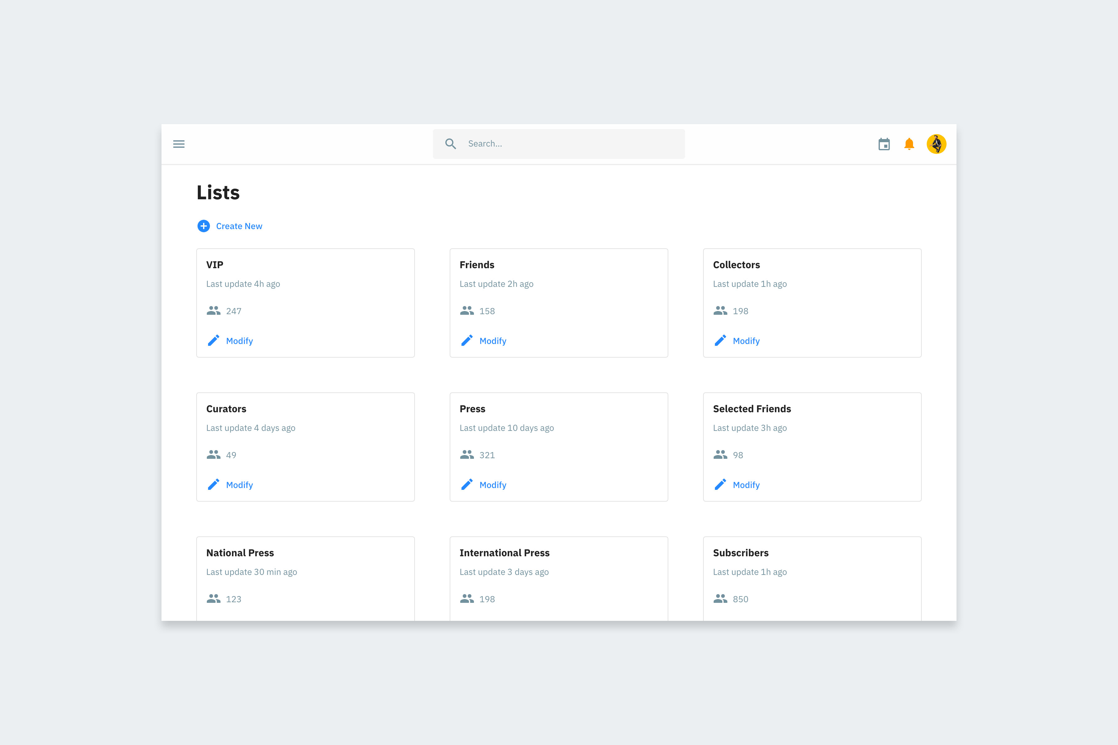The width and height of the screenshot is (1118, 745).
Task: Click 'Last update 3 days ago' text
Action: point(504,572)
